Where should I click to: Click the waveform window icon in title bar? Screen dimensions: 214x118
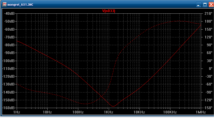tap(4, 4)
